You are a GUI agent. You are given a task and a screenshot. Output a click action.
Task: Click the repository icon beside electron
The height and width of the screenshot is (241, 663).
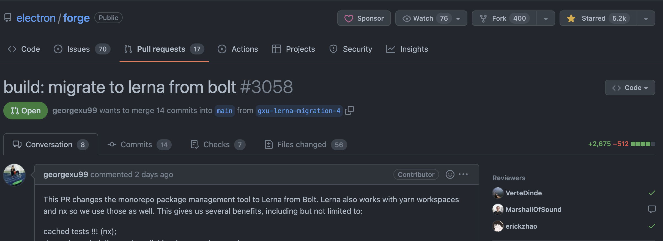[8, 18]
